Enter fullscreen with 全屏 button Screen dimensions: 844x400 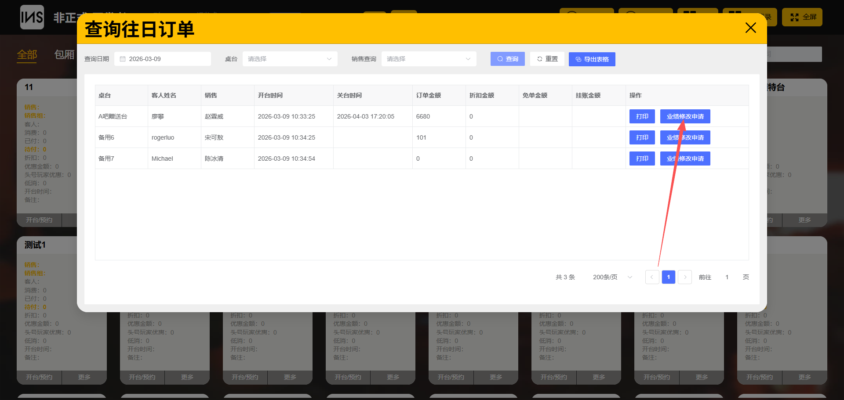(x=802, y=17)
